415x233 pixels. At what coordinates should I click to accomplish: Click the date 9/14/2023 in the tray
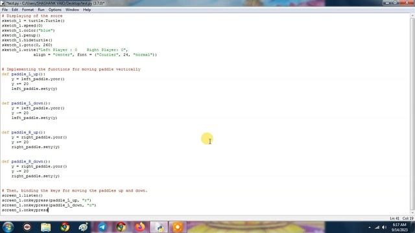pos(399,230)
